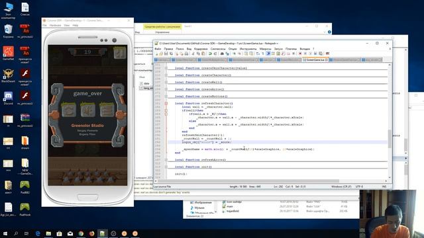The height and width of the screenshot is (238, 424).
Task: Click the highlighted login_obj code line
Action: (277, 142)
